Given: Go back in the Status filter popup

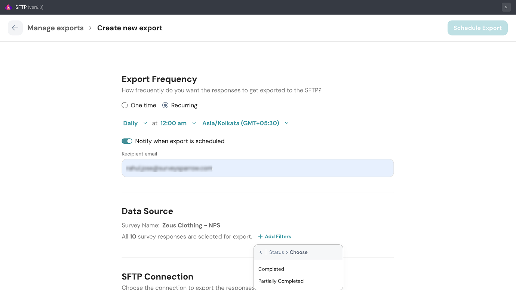Looking at the screenshot, I should click(x=261, y=252).
